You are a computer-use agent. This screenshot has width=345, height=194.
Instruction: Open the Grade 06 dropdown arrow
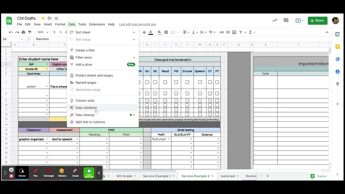coord(47,69)
